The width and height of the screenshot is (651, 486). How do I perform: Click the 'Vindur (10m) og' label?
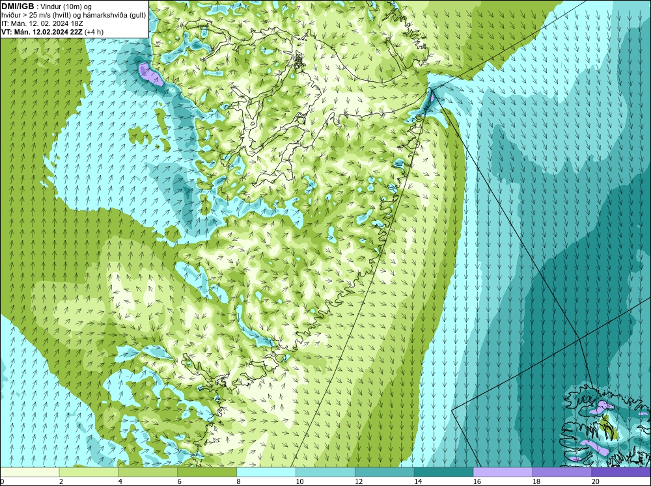coord(66,7)
